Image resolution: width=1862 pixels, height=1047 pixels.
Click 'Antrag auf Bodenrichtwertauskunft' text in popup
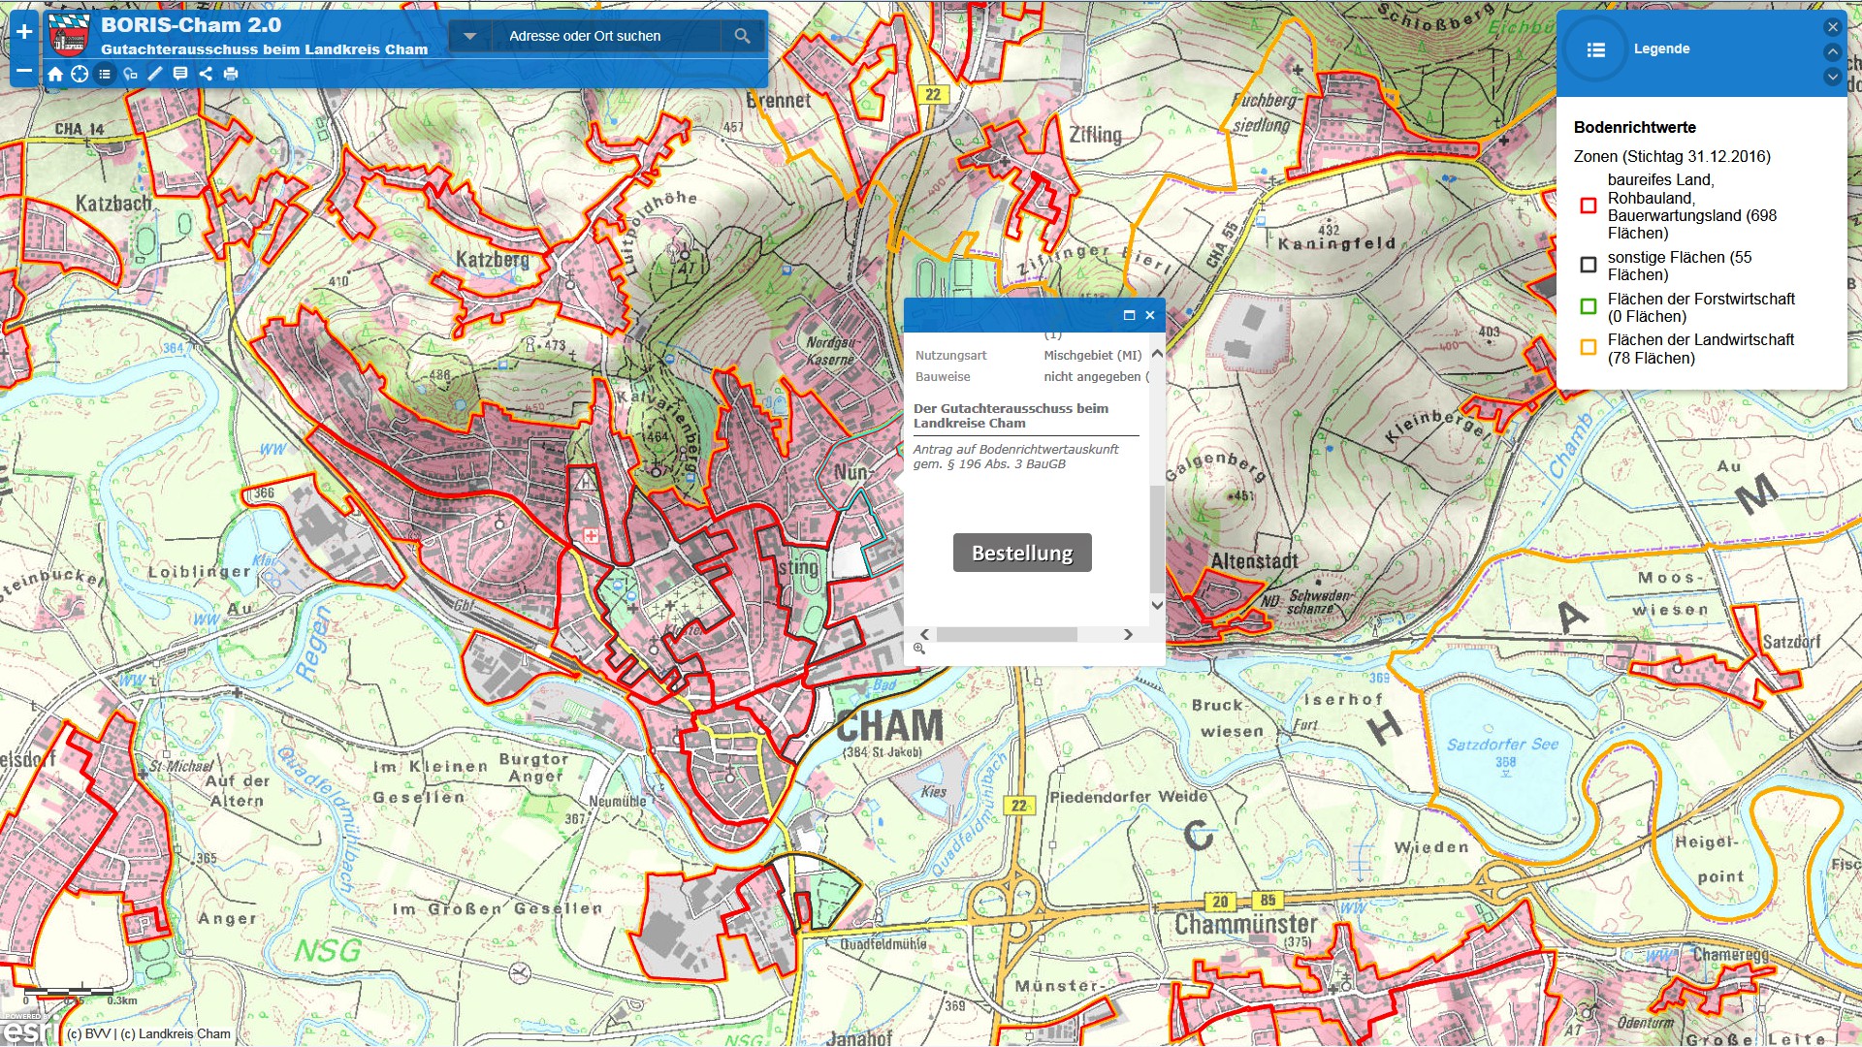point(1015,456)
